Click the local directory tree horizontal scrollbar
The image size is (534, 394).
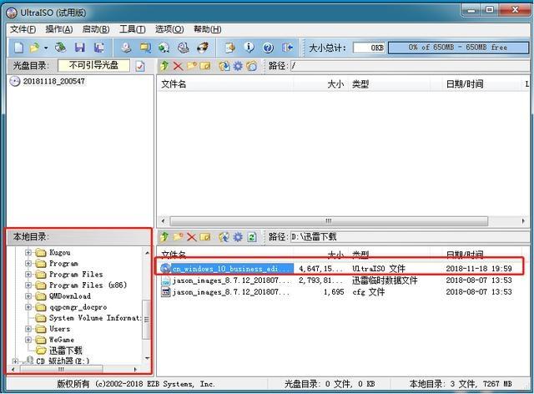(x=61, y=369)
